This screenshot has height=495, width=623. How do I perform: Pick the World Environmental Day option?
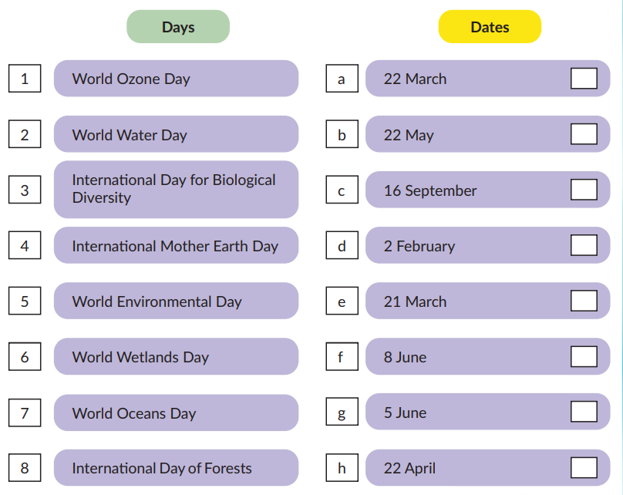click(x=176, y=301)
